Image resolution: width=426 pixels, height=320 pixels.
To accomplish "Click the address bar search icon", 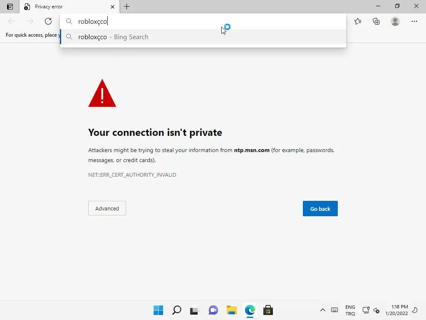I will coord(69,21).
